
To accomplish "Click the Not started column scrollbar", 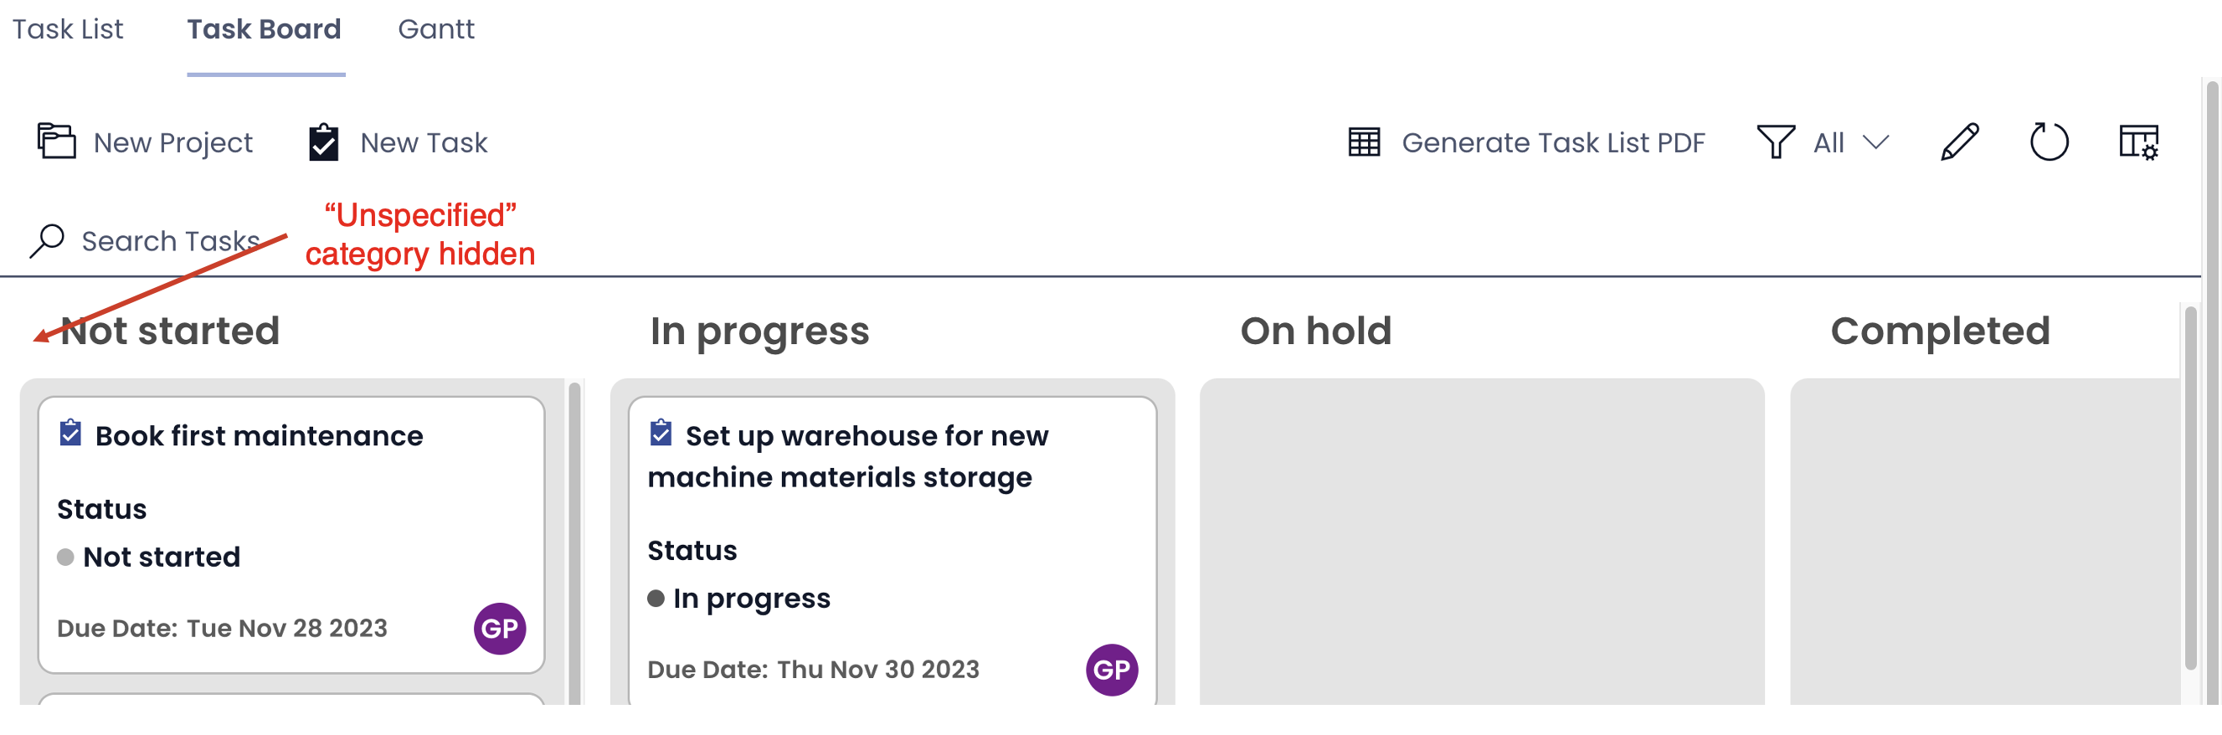I will tap(574, 543).
